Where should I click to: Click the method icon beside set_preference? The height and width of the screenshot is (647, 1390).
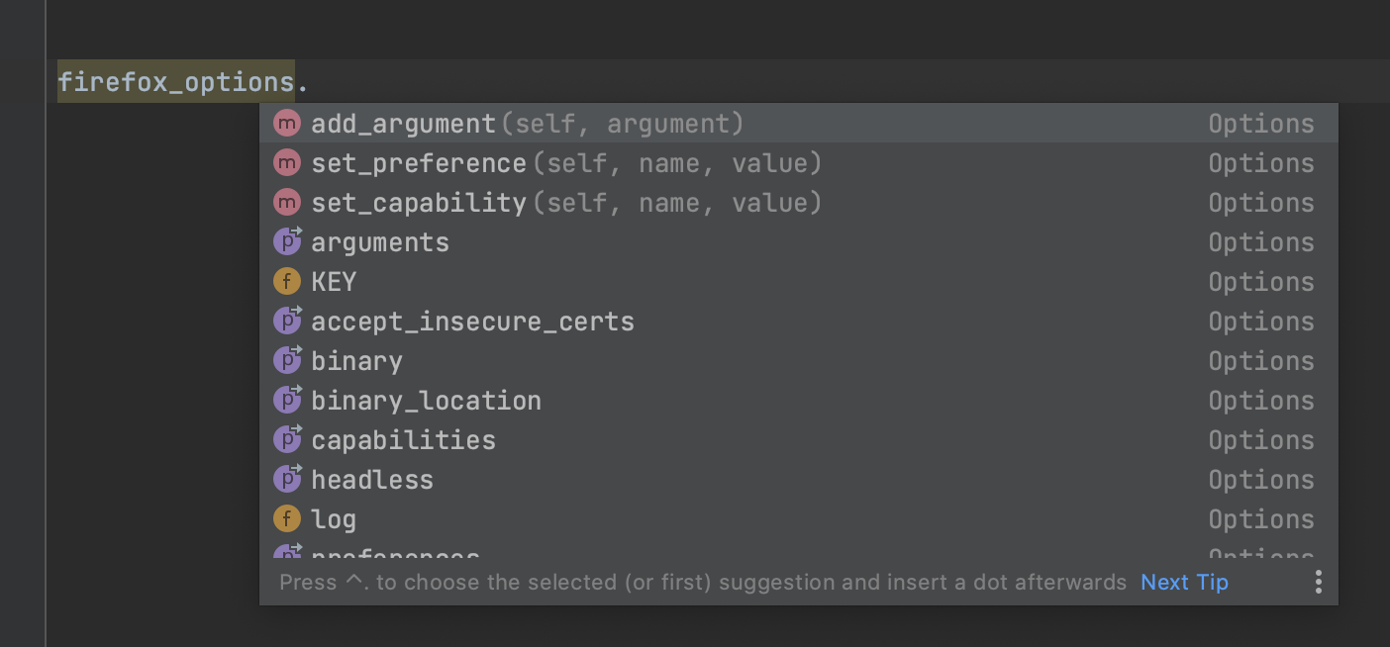(286, 163)
